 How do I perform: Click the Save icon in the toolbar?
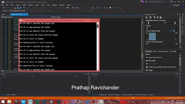click(18, 8)
